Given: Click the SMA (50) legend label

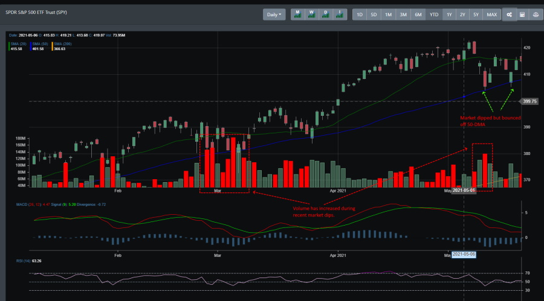Looking at the screenshot, I should coord(40,44).
